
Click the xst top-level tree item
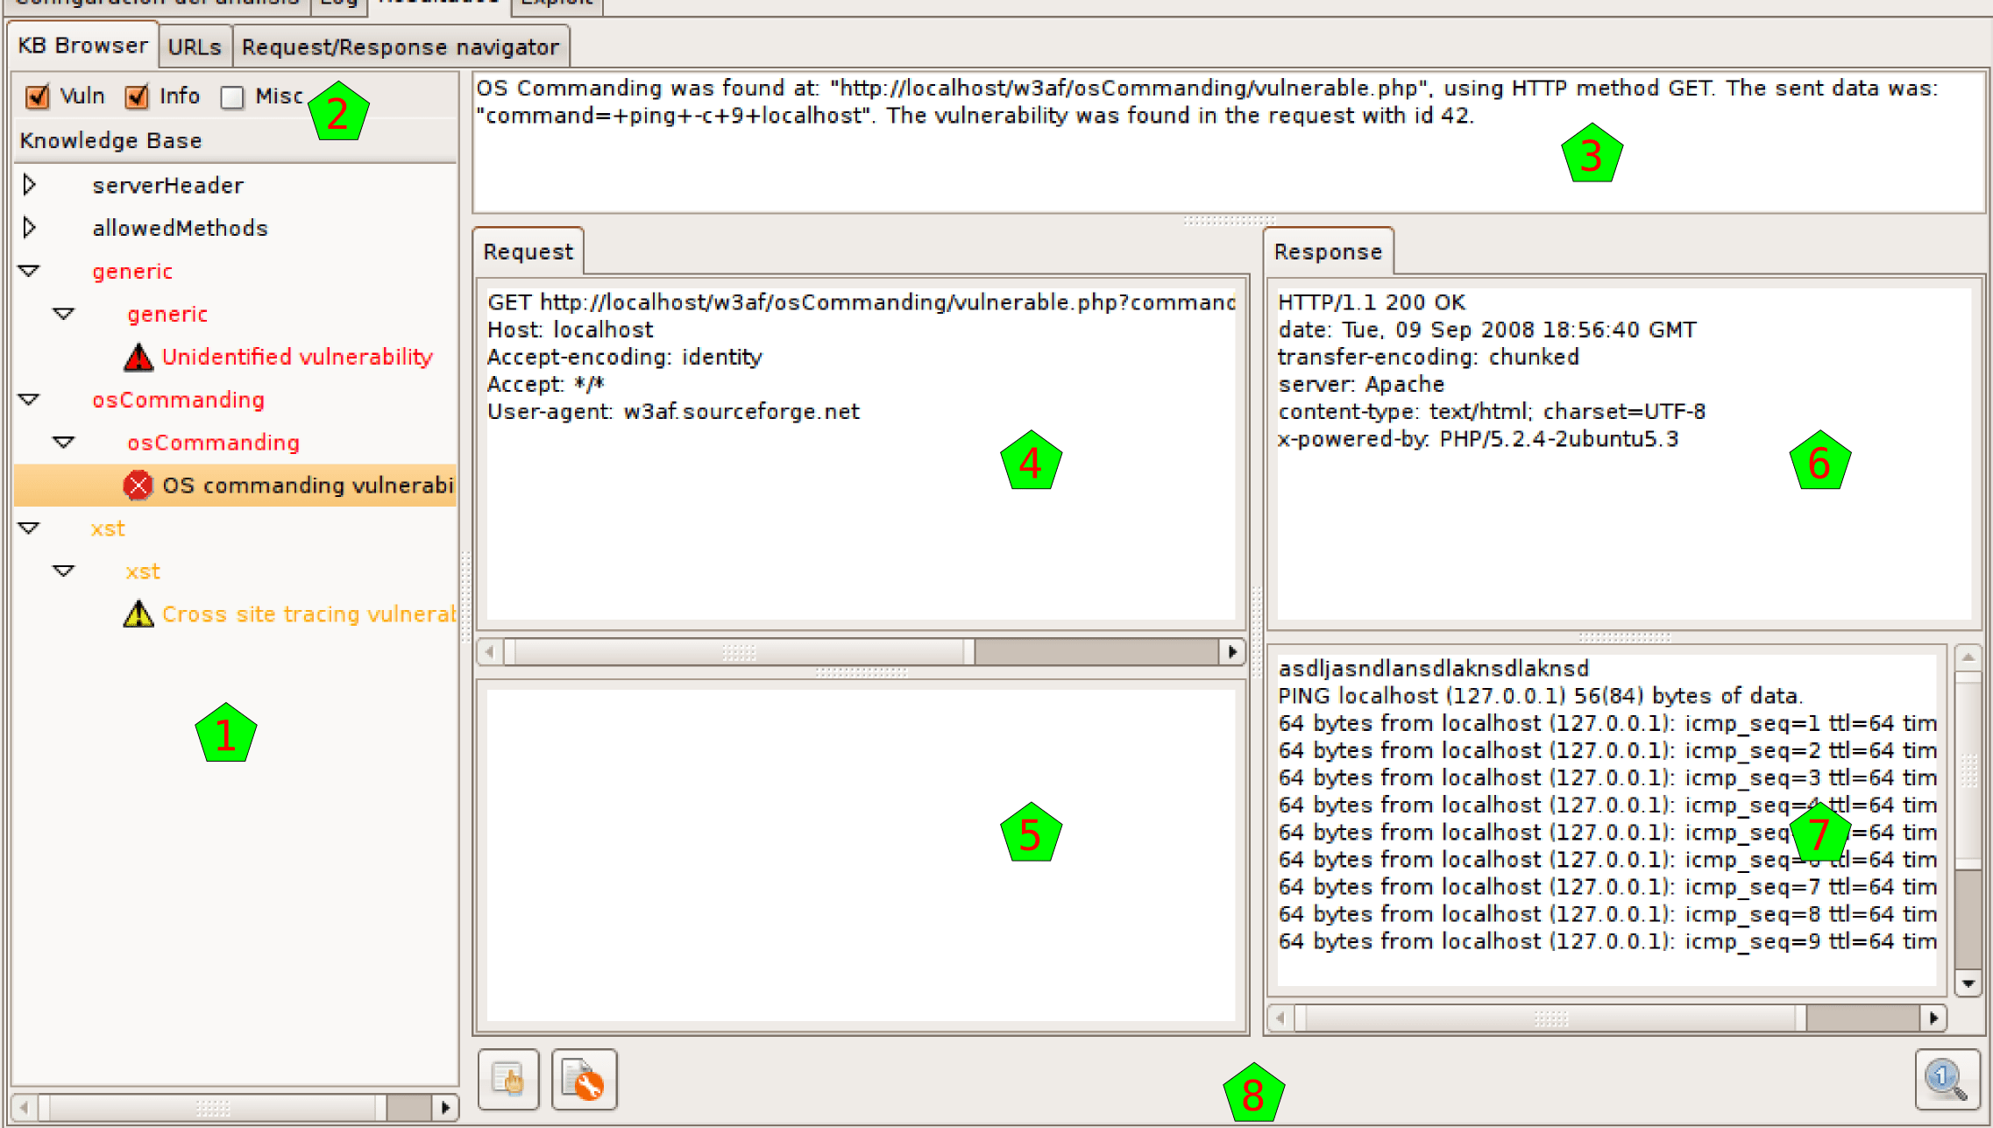pos(108,529)
